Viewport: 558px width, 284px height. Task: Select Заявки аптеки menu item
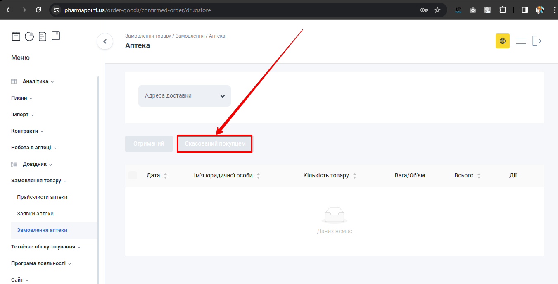pyautogui.click(x=35, y=214)
